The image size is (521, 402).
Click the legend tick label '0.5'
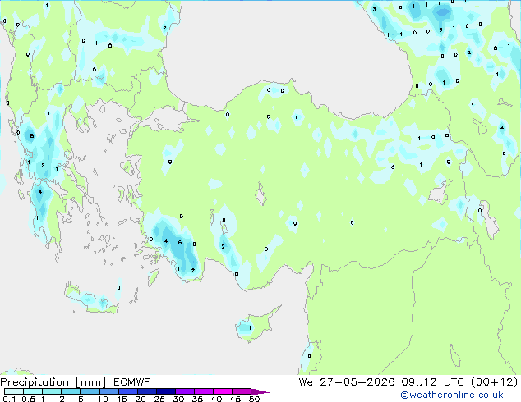tap(28, 399)
